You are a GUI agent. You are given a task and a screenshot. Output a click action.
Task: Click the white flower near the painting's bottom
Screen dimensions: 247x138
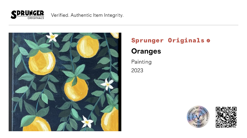87,122
